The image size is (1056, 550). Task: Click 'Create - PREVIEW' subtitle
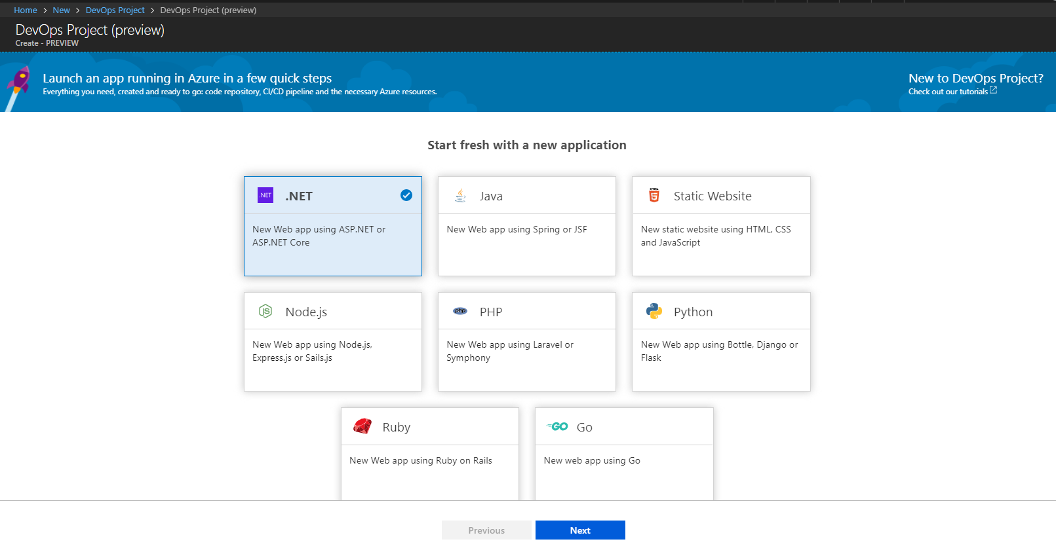click(47, 43)
